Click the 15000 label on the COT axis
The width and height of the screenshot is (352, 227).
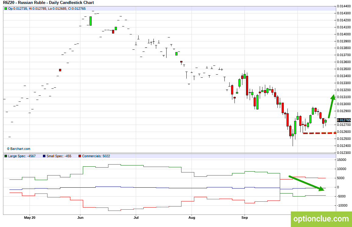(x=341, y=160)
